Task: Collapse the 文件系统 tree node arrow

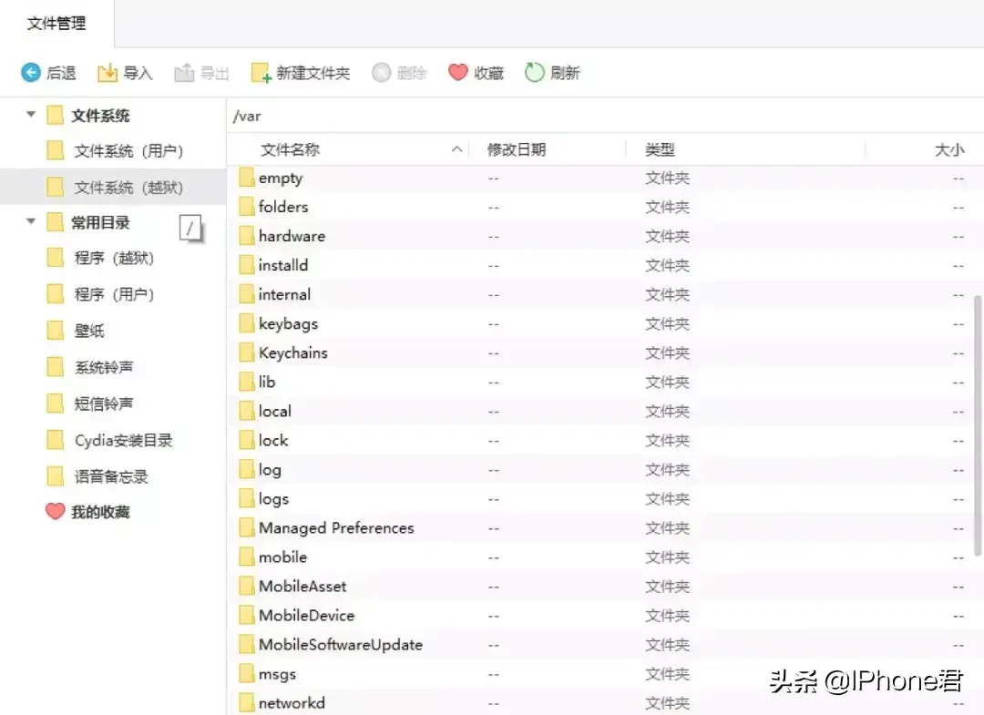Action: pyautogui.click(x=31, y=115)
